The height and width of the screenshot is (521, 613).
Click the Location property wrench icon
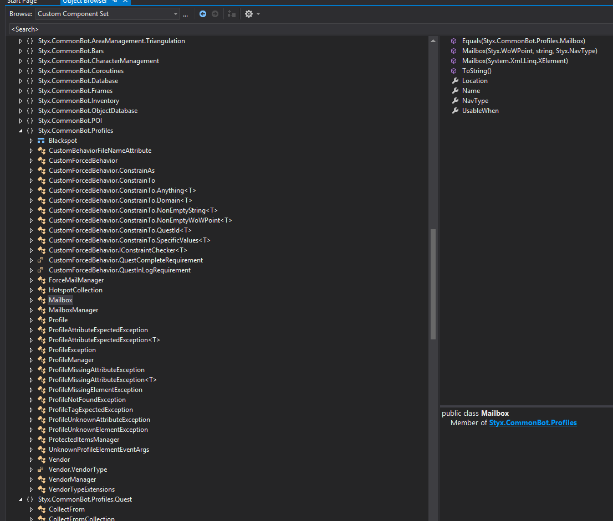455,81
